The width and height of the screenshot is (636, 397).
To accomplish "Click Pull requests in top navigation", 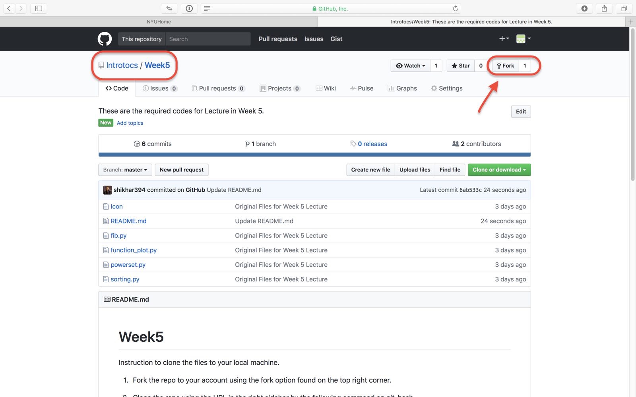I will pos(278,39).
